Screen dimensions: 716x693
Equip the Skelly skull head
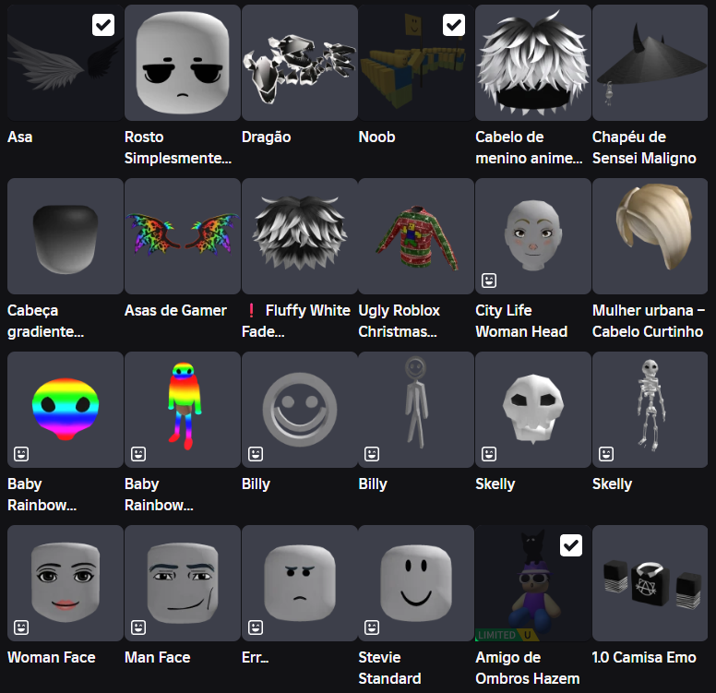point(533,410)
